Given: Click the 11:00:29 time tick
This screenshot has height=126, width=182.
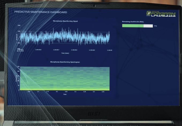Looking at the screenshot, I should 109,50.
